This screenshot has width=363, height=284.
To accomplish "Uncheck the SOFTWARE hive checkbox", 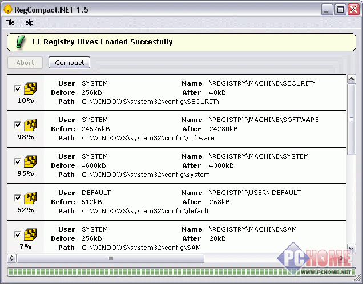I will point(18,125).
